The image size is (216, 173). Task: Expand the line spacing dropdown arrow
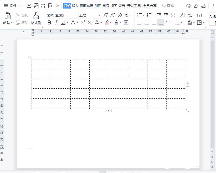[182, 23]
